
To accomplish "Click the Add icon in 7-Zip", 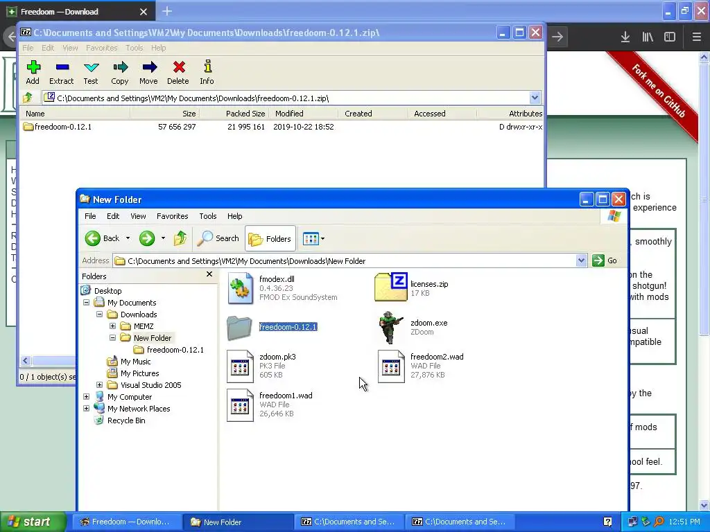I will tap(33, 67).
